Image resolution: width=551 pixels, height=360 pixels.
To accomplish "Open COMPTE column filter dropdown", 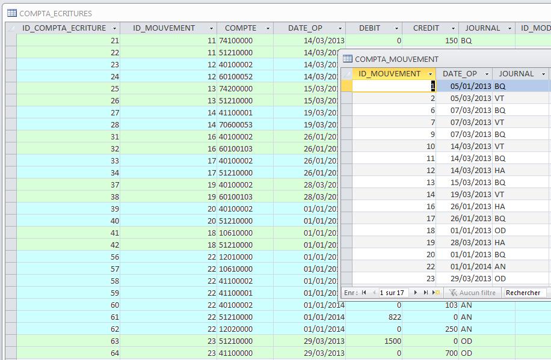I will [268, 28].
